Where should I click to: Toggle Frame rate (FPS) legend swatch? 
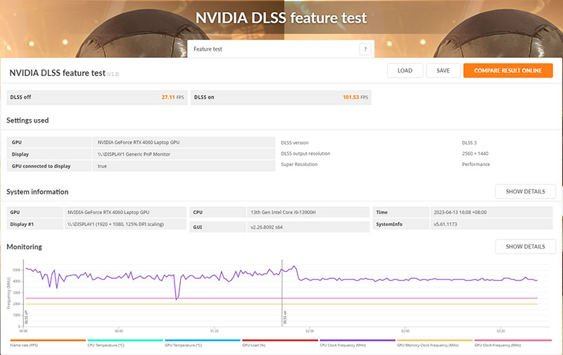(x=46, y=341)
